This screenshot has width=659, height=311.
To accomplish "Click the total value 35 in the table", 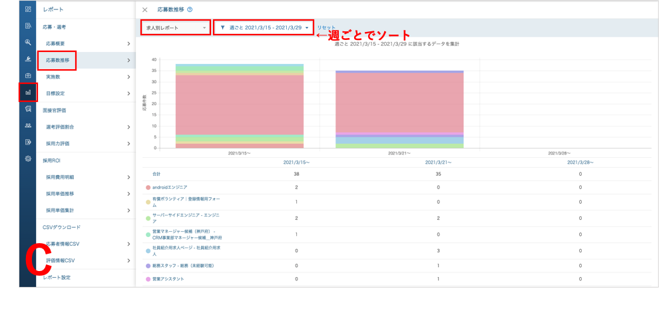I will pyautogui.click(x=439, y=174).
